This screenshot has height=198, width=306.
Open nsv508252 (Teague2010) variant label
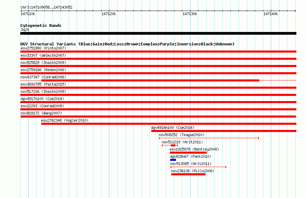pos(182,135)
